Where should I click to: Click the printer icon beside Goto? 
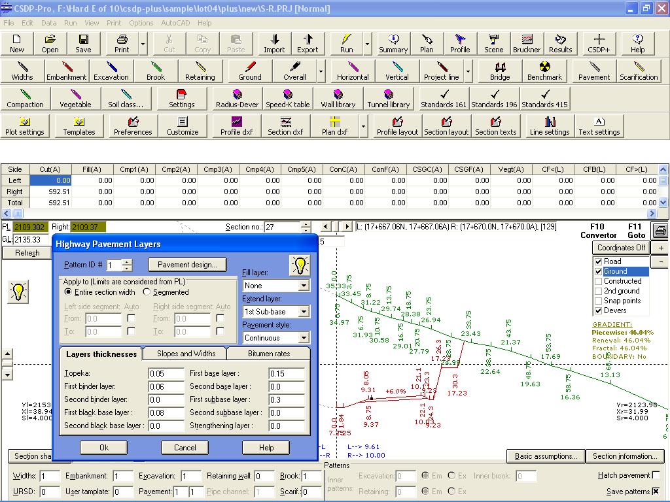660,231
